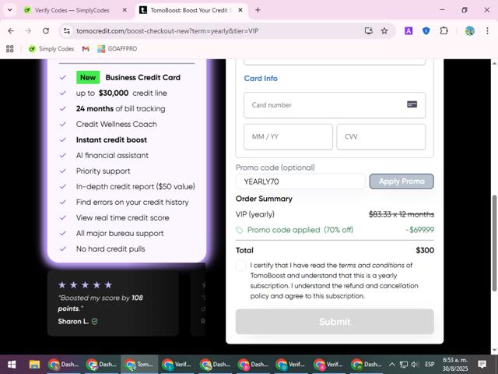The image size is (498, 374).
Task: Click Sharon L.'s five-star rating
Action: 85,284
